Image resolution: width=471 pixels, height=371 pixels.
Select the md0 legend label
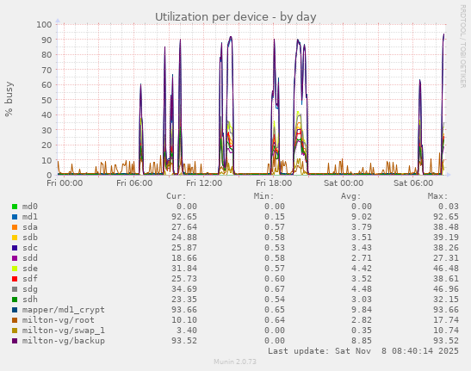pos(30,207)
